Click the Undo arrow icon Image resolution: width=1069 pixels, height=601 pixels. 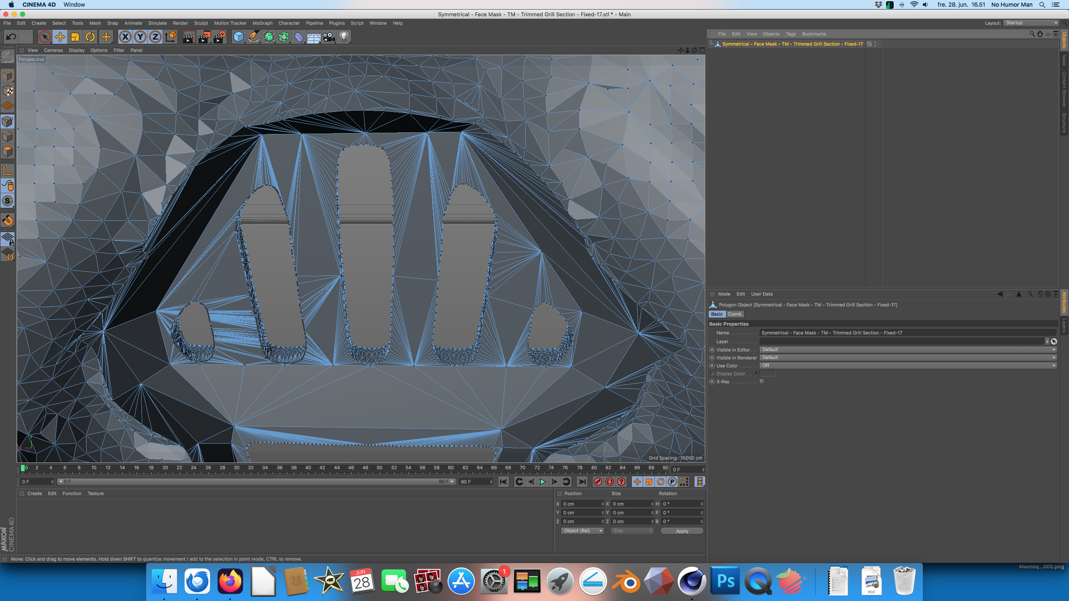click(x=11, y=37)
